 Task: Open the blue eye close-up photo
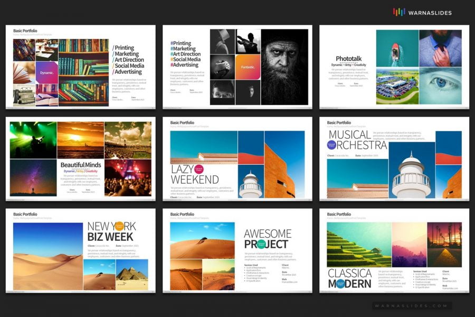pyautogui.click(x=443, y=85)
